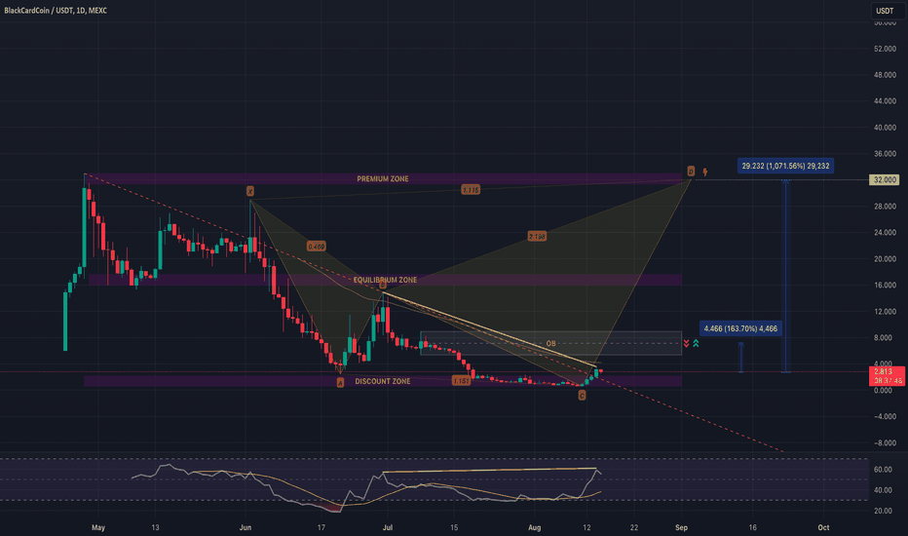Click the 24.000 price axis label
908x536 pixels.
pos(885,233)
